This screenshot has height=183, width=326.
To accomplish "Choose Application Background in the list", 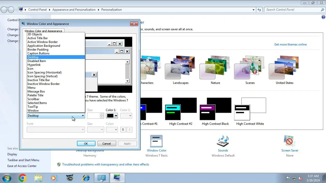I will pyautogui.click(x=56, y=46).
